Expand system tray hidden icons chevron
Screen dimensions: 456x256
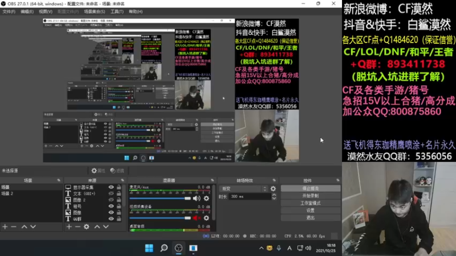pyautogui.click(x=261, y=248)
